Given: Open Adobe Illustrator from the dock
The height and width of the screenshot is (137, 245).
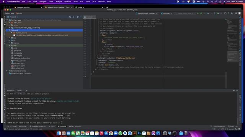Looking at the screenshot, I should coord(134,133).
